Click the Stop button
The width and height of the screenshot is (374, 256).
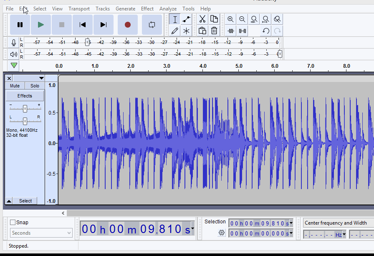click(62, 25)
